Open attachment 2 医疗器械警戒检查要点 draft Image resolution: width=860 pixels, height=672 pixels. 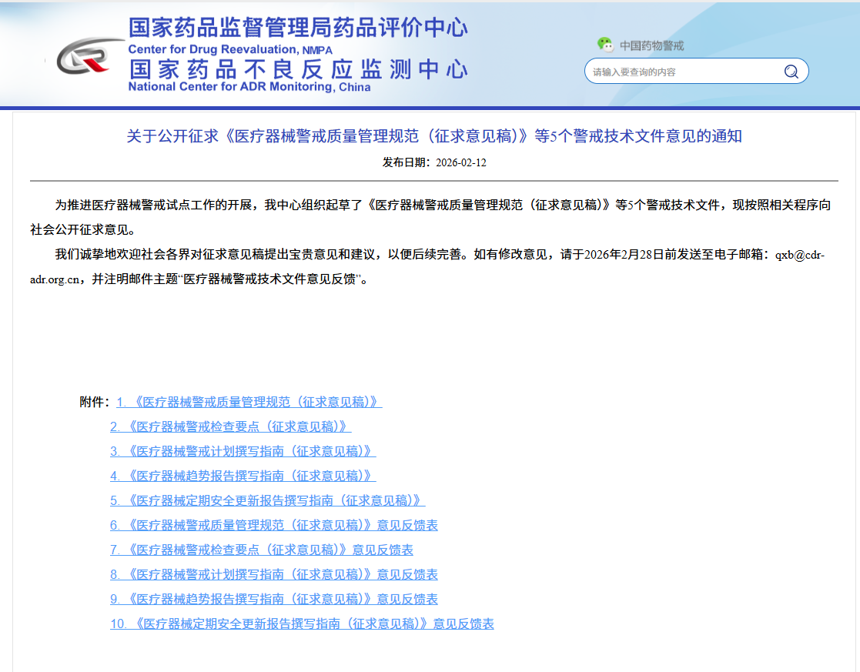(x=230, y=426)
